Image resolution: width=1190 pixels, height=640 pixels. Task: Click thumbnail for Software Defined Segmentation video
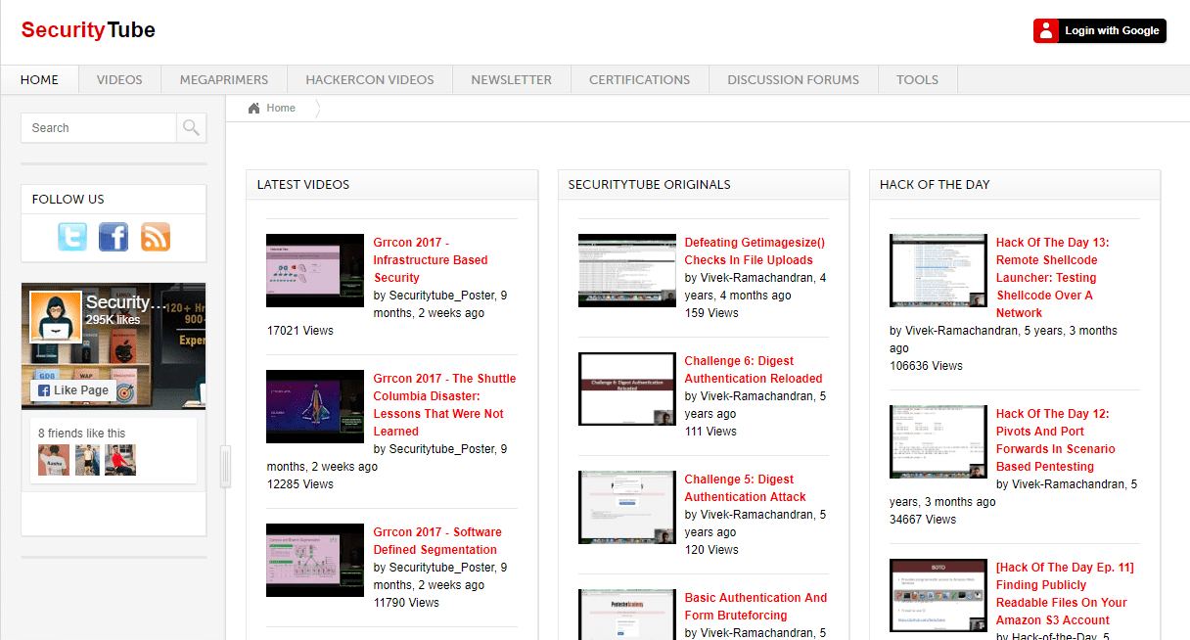[x=315, y=560]
